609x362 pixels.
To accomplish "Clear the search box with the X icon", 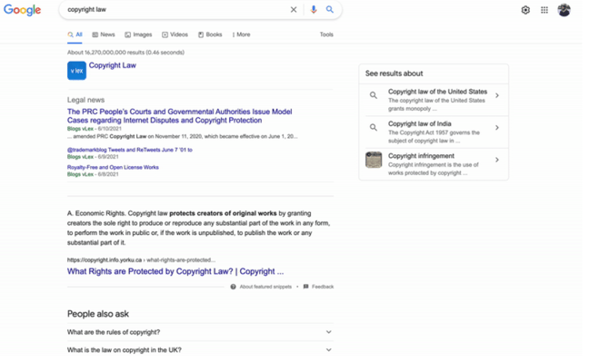I will tap(294, 10).
